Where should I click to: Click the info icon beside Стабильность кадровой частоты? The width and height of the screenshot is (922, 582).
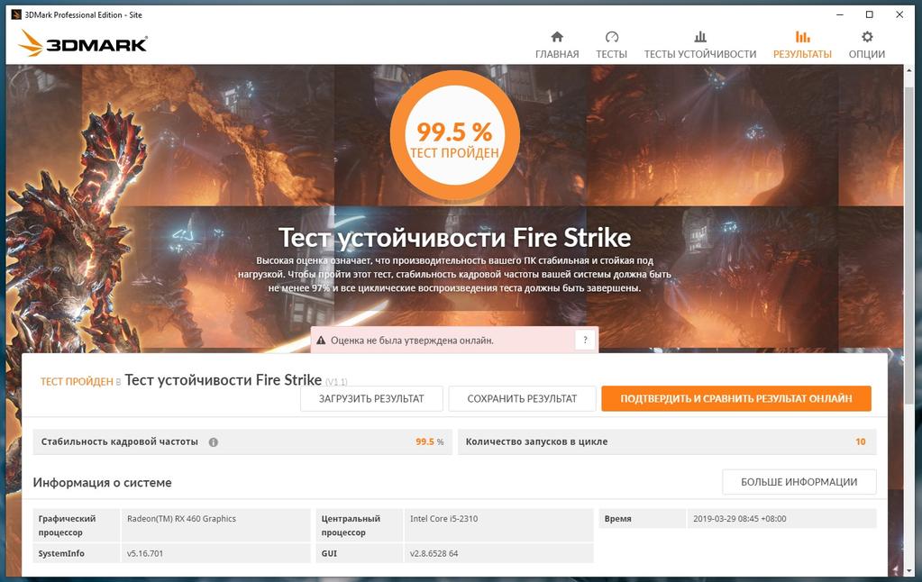point(213,442)
